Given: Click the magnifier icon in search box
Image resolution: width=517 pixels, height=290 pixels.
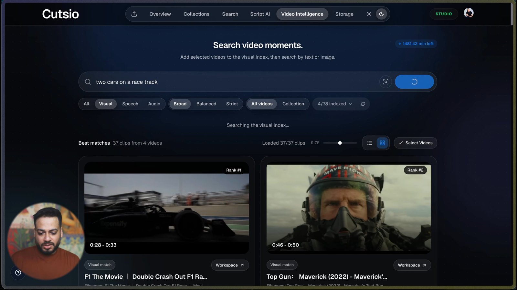Looking at the screenshot, I should (88, 82).
